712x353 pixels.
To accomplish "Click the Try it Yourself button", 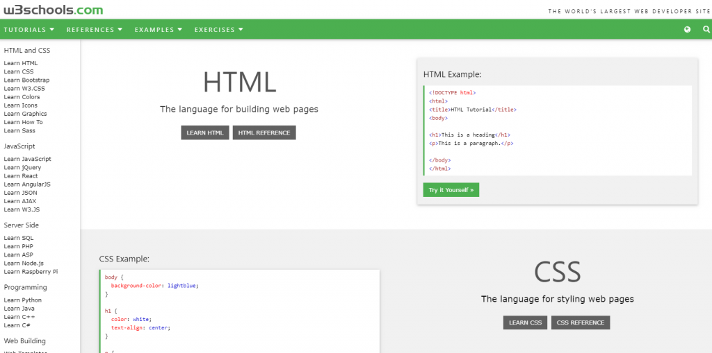I will [451, 190].
